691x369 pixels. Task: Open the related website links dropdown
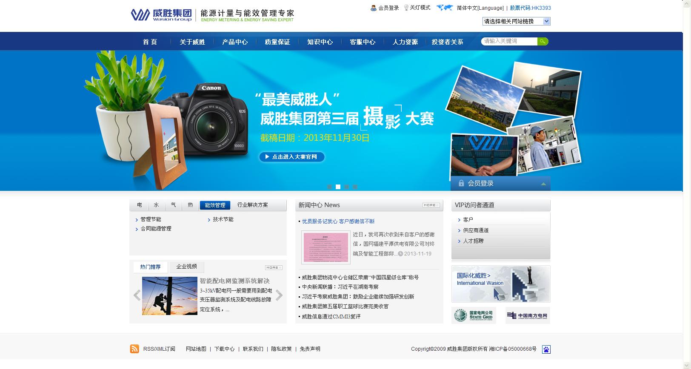pyautogui.click(x=517, y=21)
